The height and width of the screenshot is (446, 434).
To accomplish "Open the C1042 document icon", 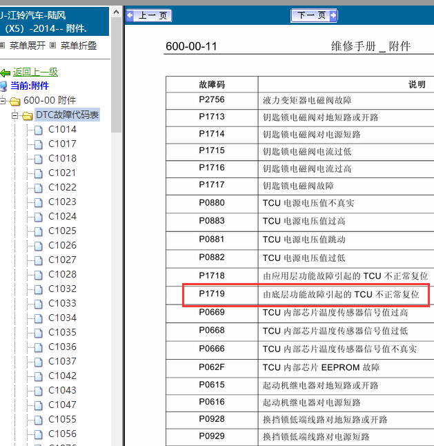I will point(39,376).
